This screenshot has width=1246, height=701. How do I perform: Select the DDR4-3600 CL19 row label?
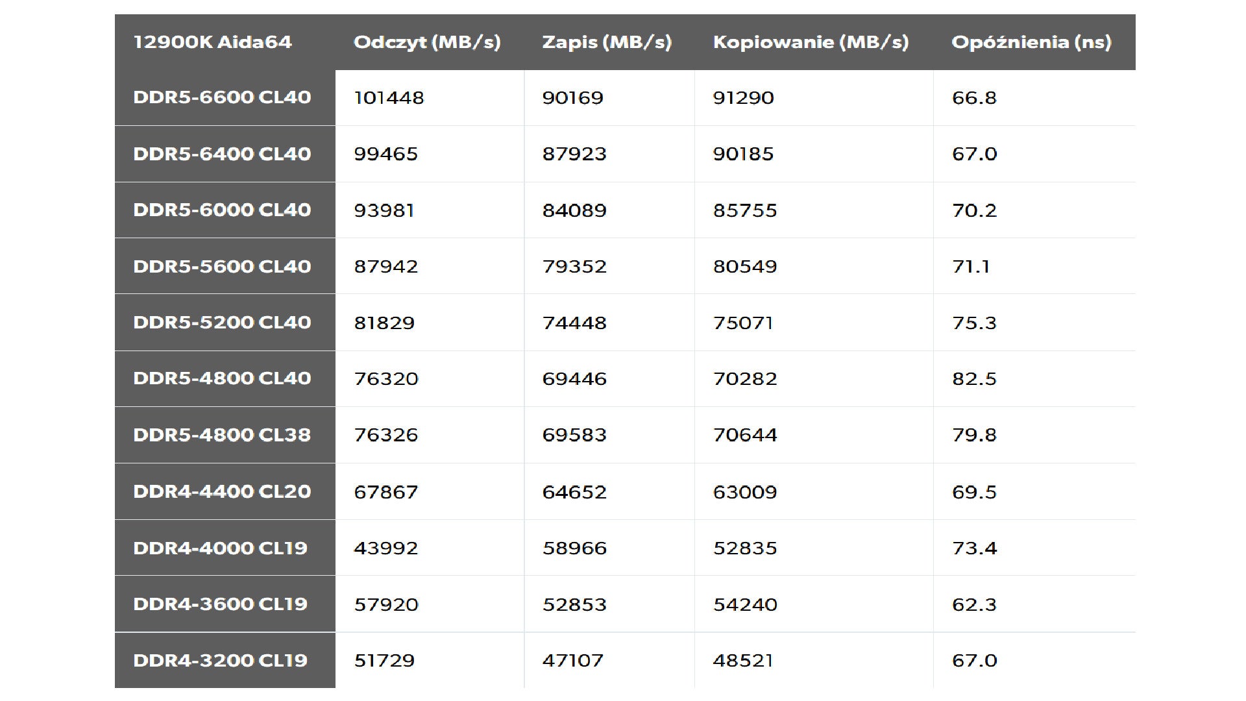pos(220,604)
